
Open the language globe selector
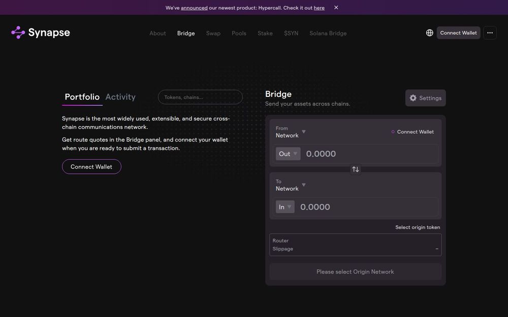click(x=429, y=32)
